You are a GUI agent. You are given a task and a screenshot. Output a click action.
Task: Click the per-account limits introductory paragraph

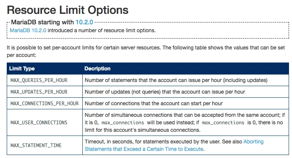146,51
